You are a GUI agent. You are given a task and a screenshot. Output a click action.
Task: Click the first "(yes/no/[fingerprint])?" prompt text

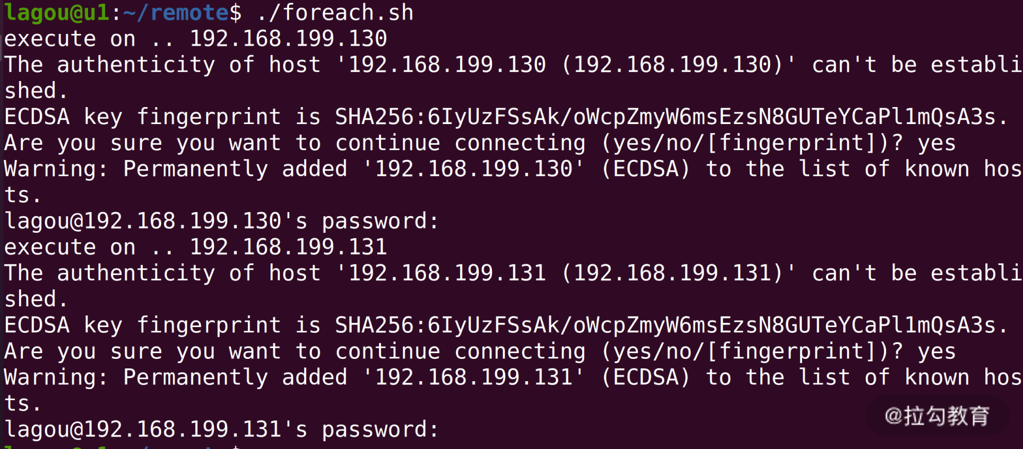[751, 143]
